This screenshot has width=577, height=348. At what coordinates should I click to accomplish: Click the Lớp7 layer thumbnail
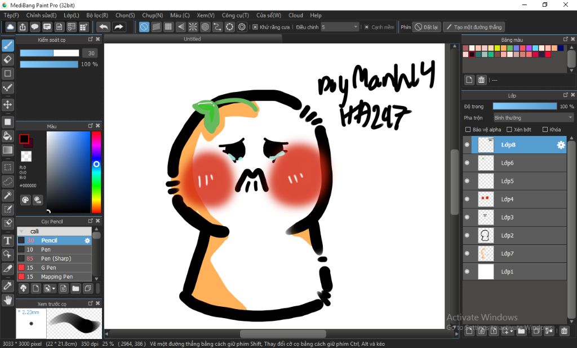click(486, 253)
